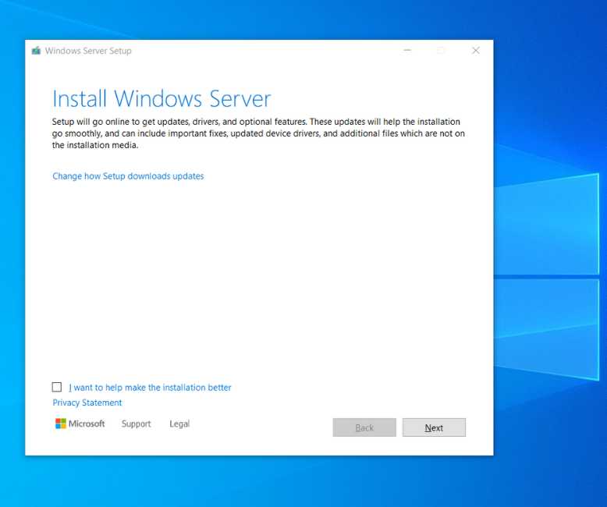This screenshot has width=607, height=507.
Task: Click the disabled Back button
Action: click(364, 427)
